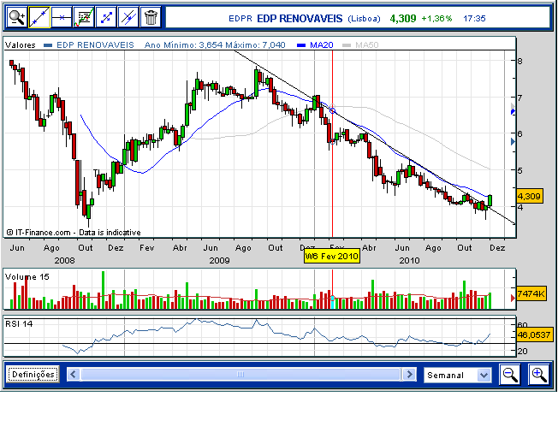Click the scrollbar right arrow

(x=409, y=375)
